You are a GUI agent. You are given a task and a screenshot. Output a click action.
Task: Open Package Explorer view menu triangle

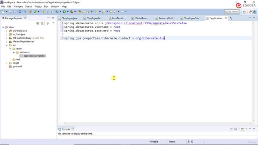tap(53, 23)
